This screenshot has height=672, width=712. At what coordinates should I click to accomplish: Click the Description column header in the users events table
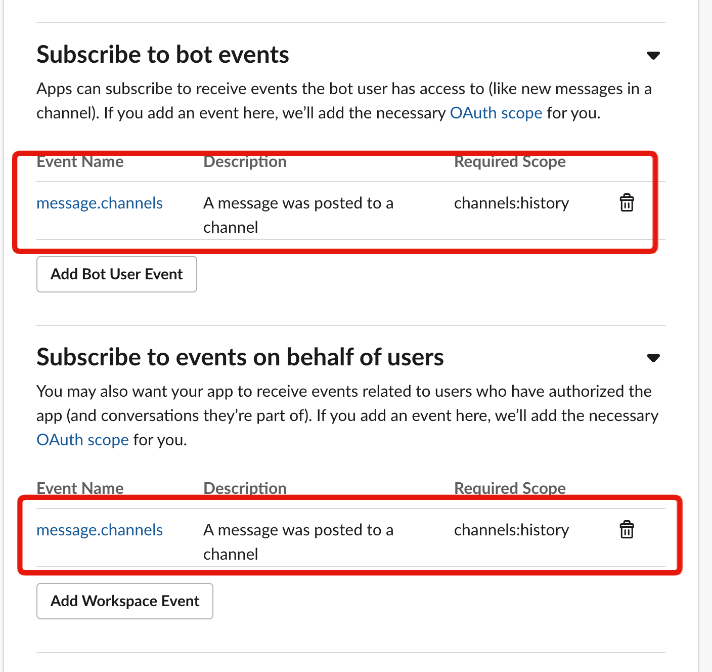(245, 488)
